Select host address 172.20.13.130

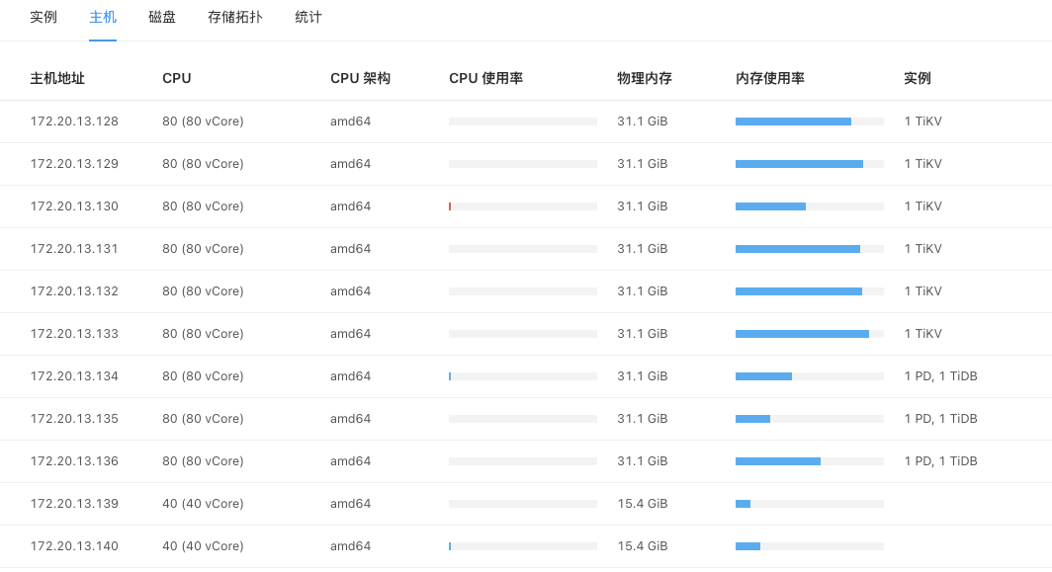74,206
